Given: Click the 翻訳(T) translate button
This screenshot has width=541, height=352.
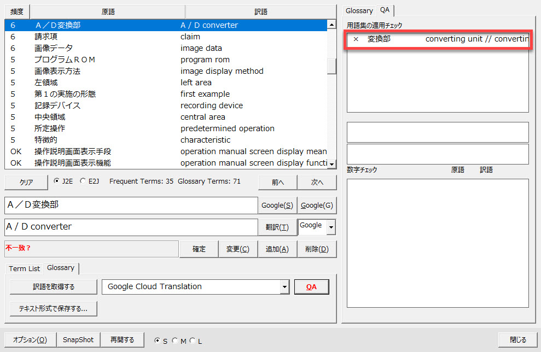Looking at the screenshot, I should (x=277, y=227).
